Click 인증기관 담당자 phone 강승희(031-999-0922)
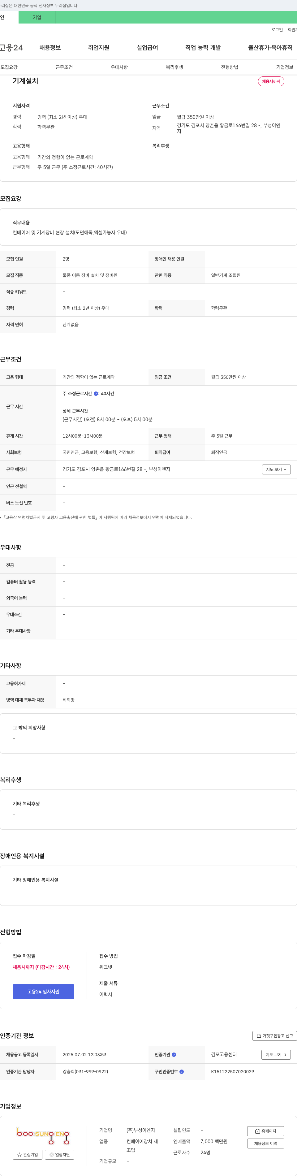Screen dimensions: 297x1176 pos(85,1071)
